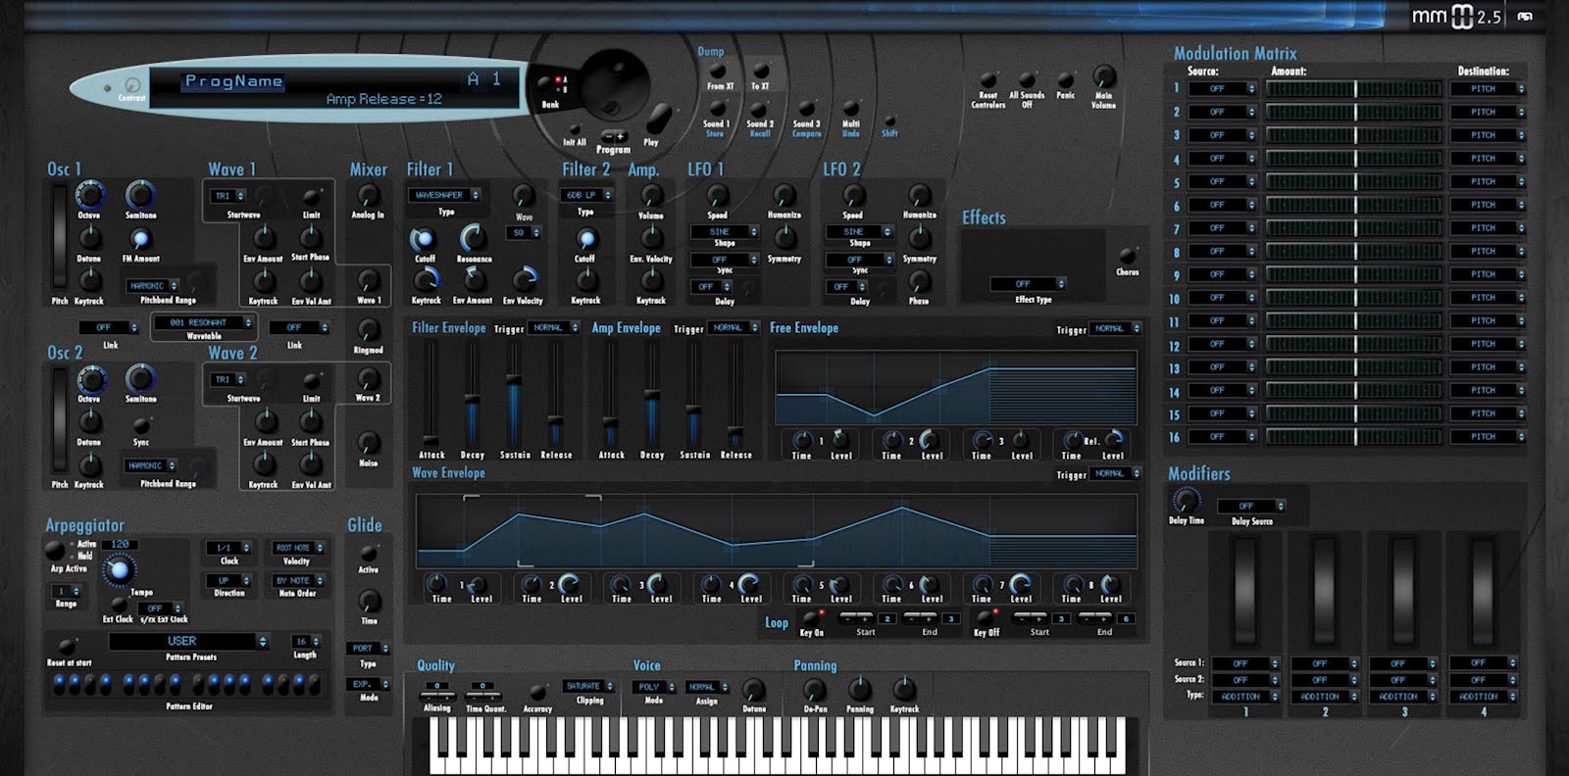The image size is (1569, 776).
Task: Open the Wavetable 001 RESONANT dropdown
Action: (x=204, y=322)
